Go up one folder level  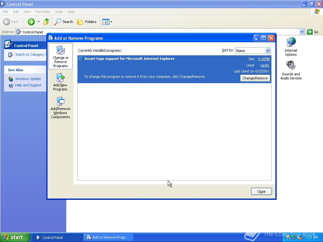(x=46, y=22)
